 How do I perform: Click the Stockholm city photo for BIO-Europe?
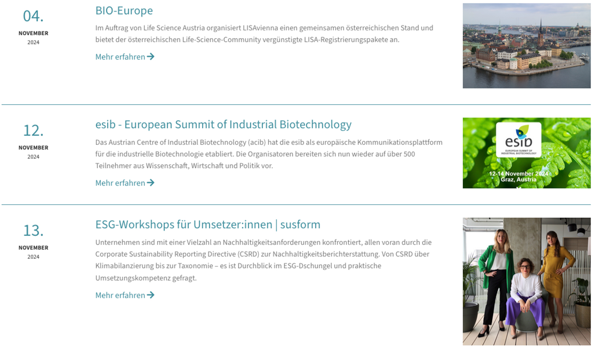pyautogui.click(x=527, y=46)
